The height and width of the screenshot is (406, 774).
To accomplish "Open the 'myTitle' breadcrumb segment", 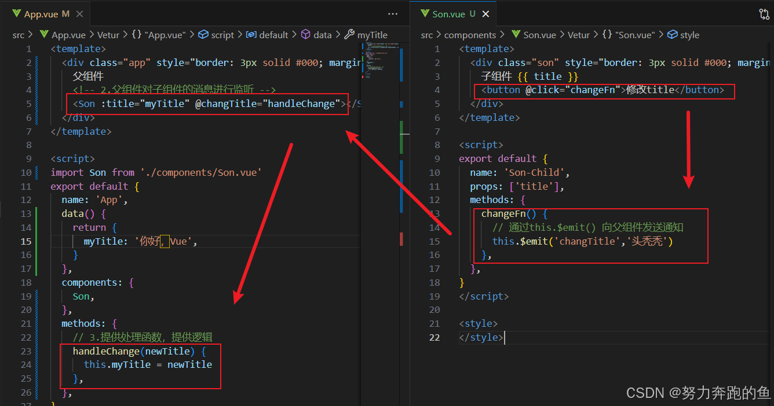I will (x=372, y=35).
